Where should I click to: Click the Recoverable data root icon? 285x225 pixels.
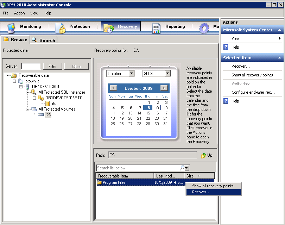pyautogui.click(x=14, y=75)
